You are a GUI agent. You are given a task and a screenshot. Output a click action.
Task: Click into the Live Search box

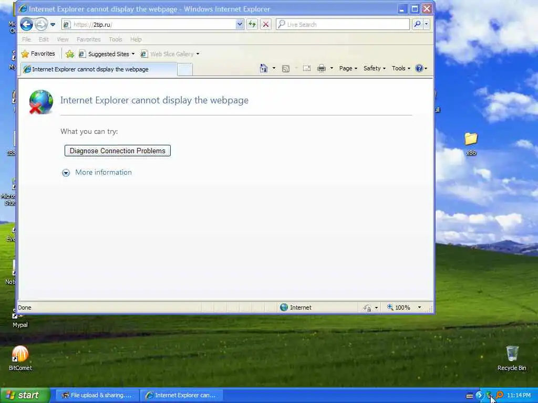coord(343,24)
